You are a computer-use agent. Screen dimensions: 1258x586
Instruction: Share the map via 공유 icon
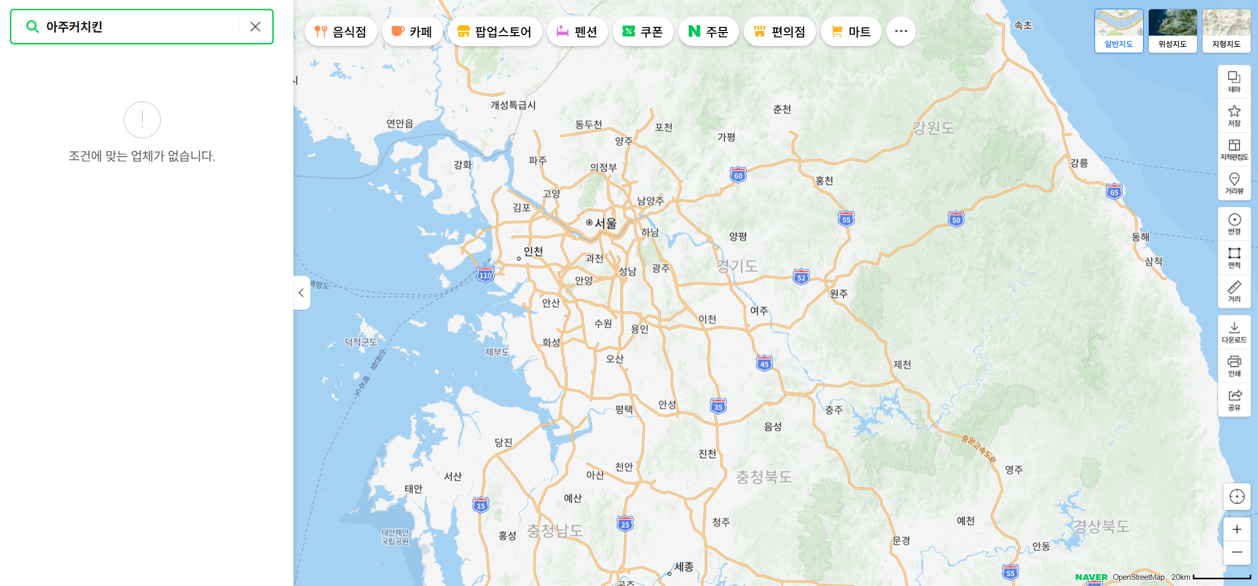point(1234,399)
